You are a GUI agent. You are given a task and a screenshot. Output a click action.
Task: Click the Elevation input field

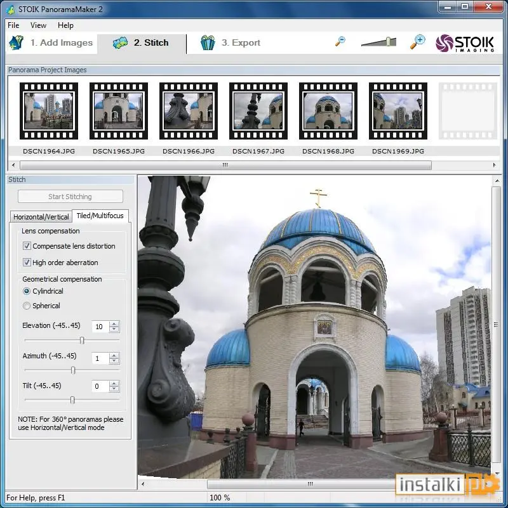[100, 326]
